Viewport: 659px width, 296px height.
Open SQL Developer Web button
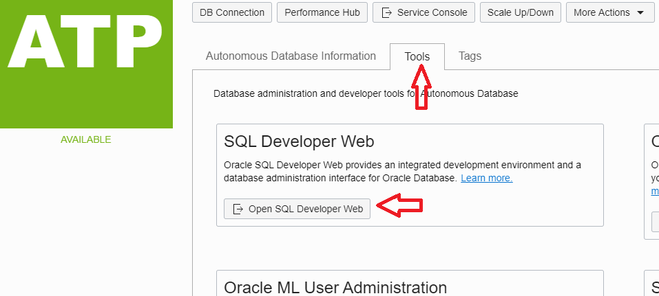(297, 209)
